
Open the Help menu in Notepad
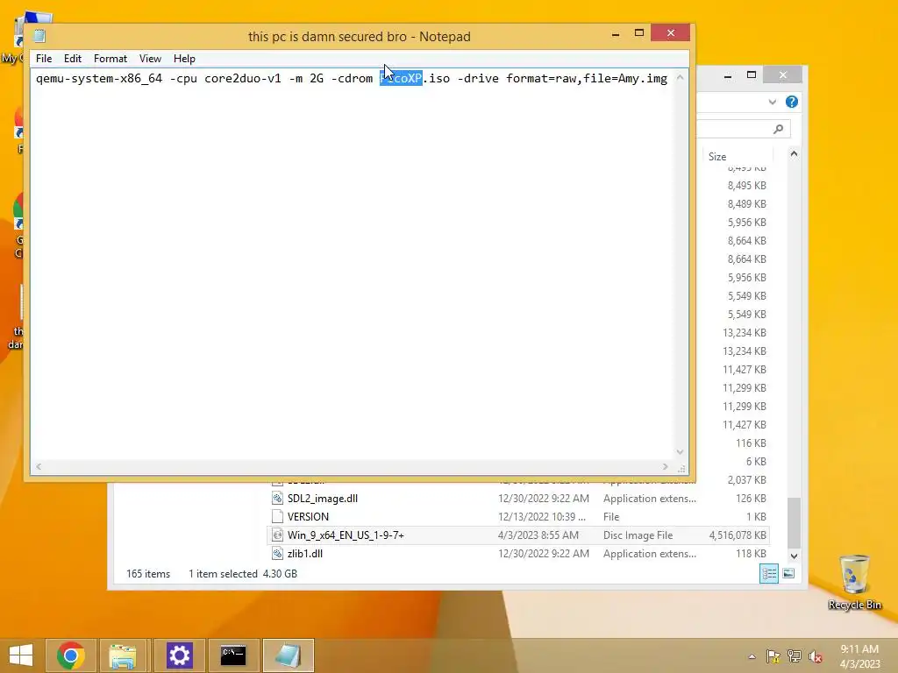[184, 59]
